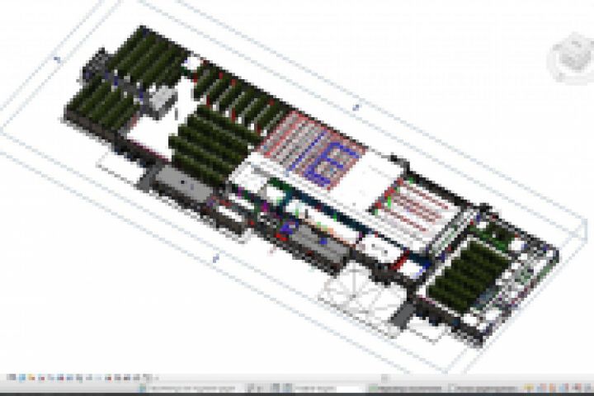594x396 pixels.
Task: Select the section box arrow grip near the building's left end
Action: tap(58, 59)
